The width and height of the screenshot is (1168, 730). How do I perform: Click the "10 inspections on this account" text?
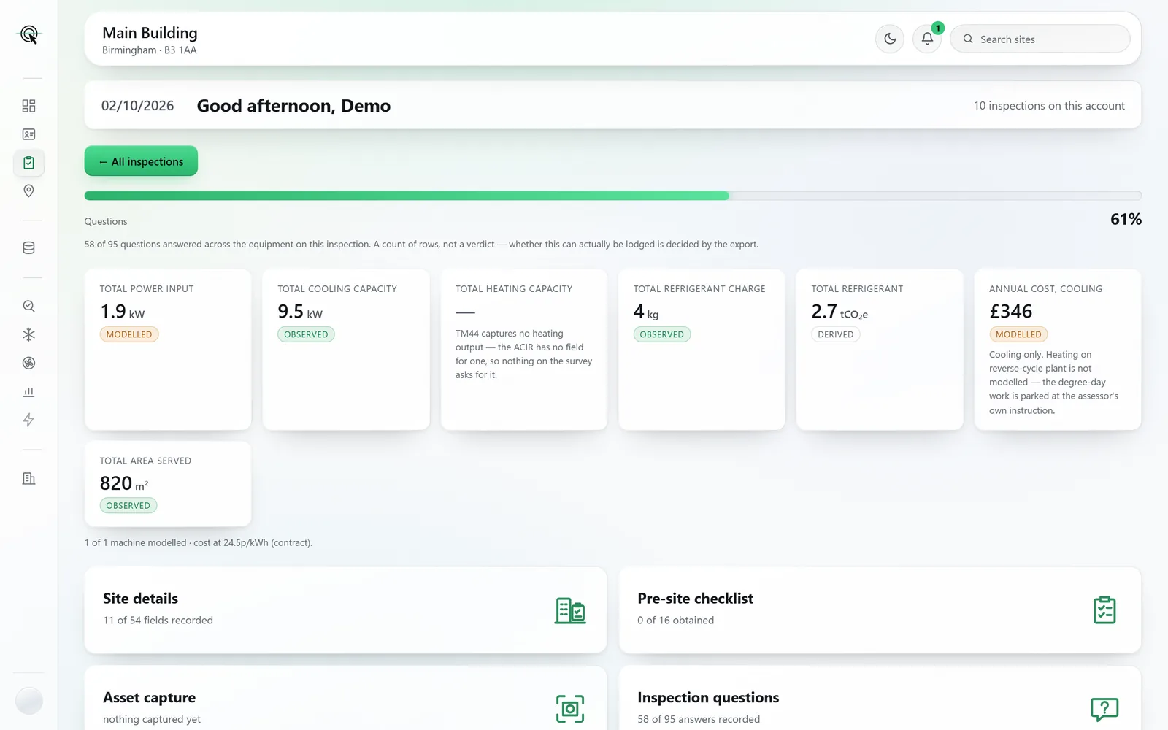(1049, 106)
